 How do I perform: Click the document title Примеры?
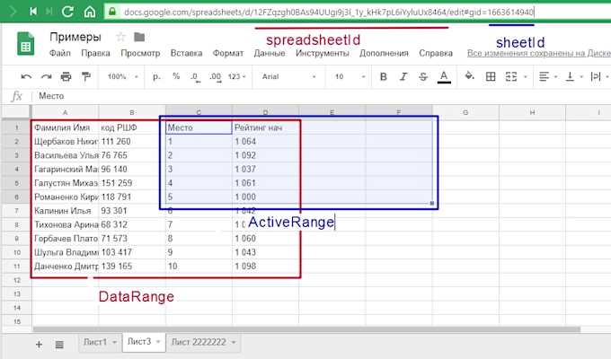(75, 37)
